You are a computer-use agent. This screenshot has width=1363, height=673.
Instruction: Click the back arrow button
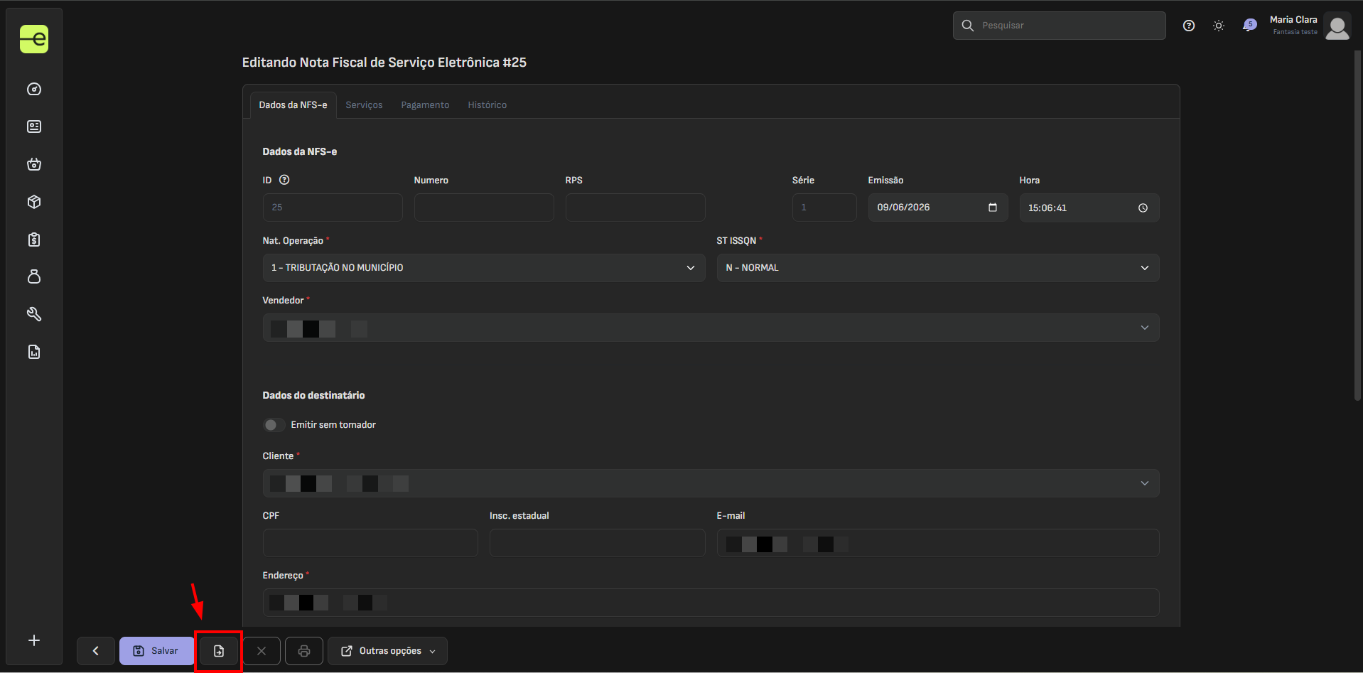[x=96, y=651]
